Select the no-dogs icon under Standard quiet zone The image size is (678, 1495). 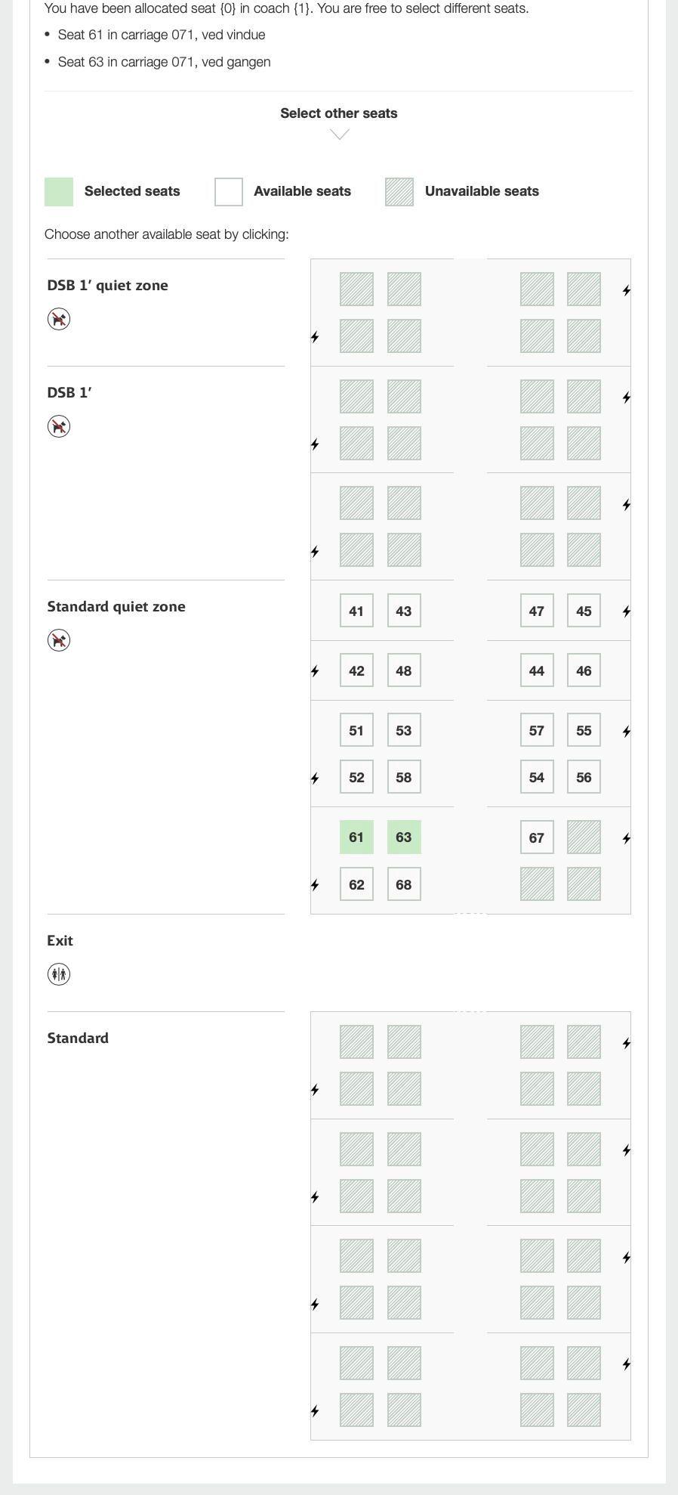pos(58,639)
